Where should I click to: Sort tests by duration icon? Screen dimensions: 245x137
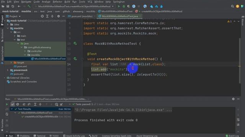[x=29, y=104]
